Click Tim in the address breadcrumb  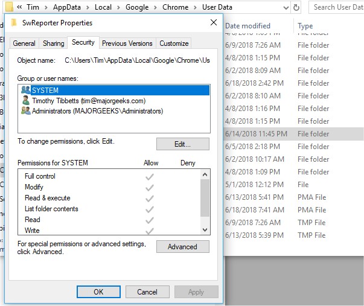(x=33, y=7)
